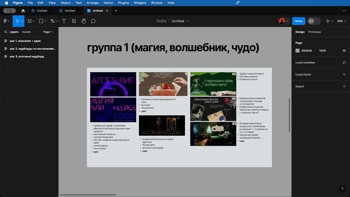Image resolution: width=350 pixels, height=197 pixels.
Task: Click the menu bar status icon
Action: 238,3
